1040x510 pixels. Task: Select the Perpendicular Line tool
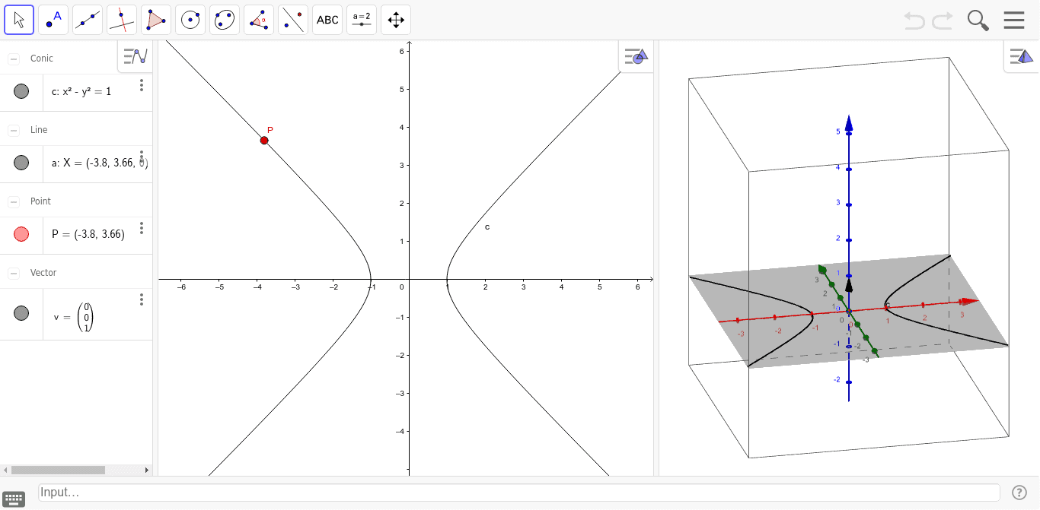click(122, 20)
